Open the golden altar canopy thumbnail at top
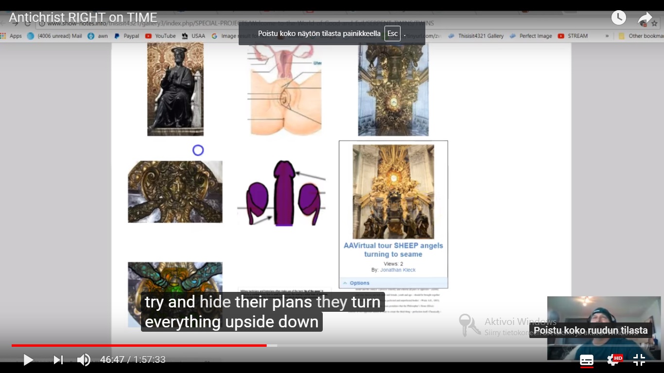Screen dimensions: 664x373 point(393,89)
